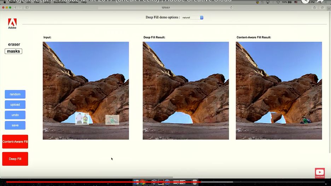The height and width of the screenshot is (186, 331).
Task: Click the upload button
Action: pos(15,104)
